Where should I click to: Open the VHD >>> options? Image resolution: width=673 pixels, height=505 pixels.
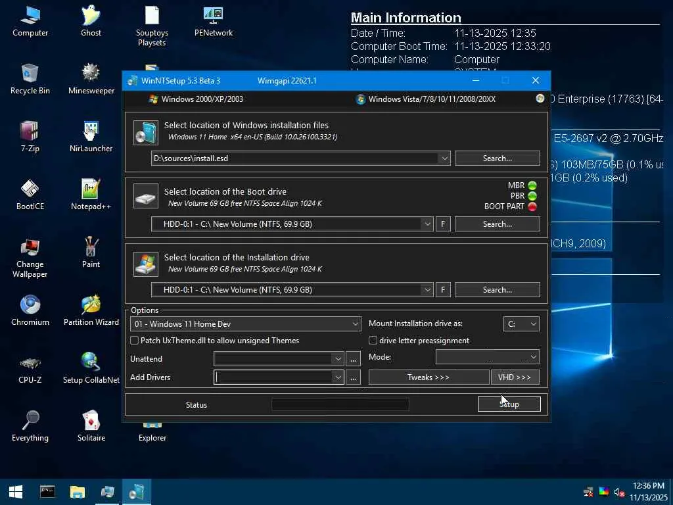(515, 377)
